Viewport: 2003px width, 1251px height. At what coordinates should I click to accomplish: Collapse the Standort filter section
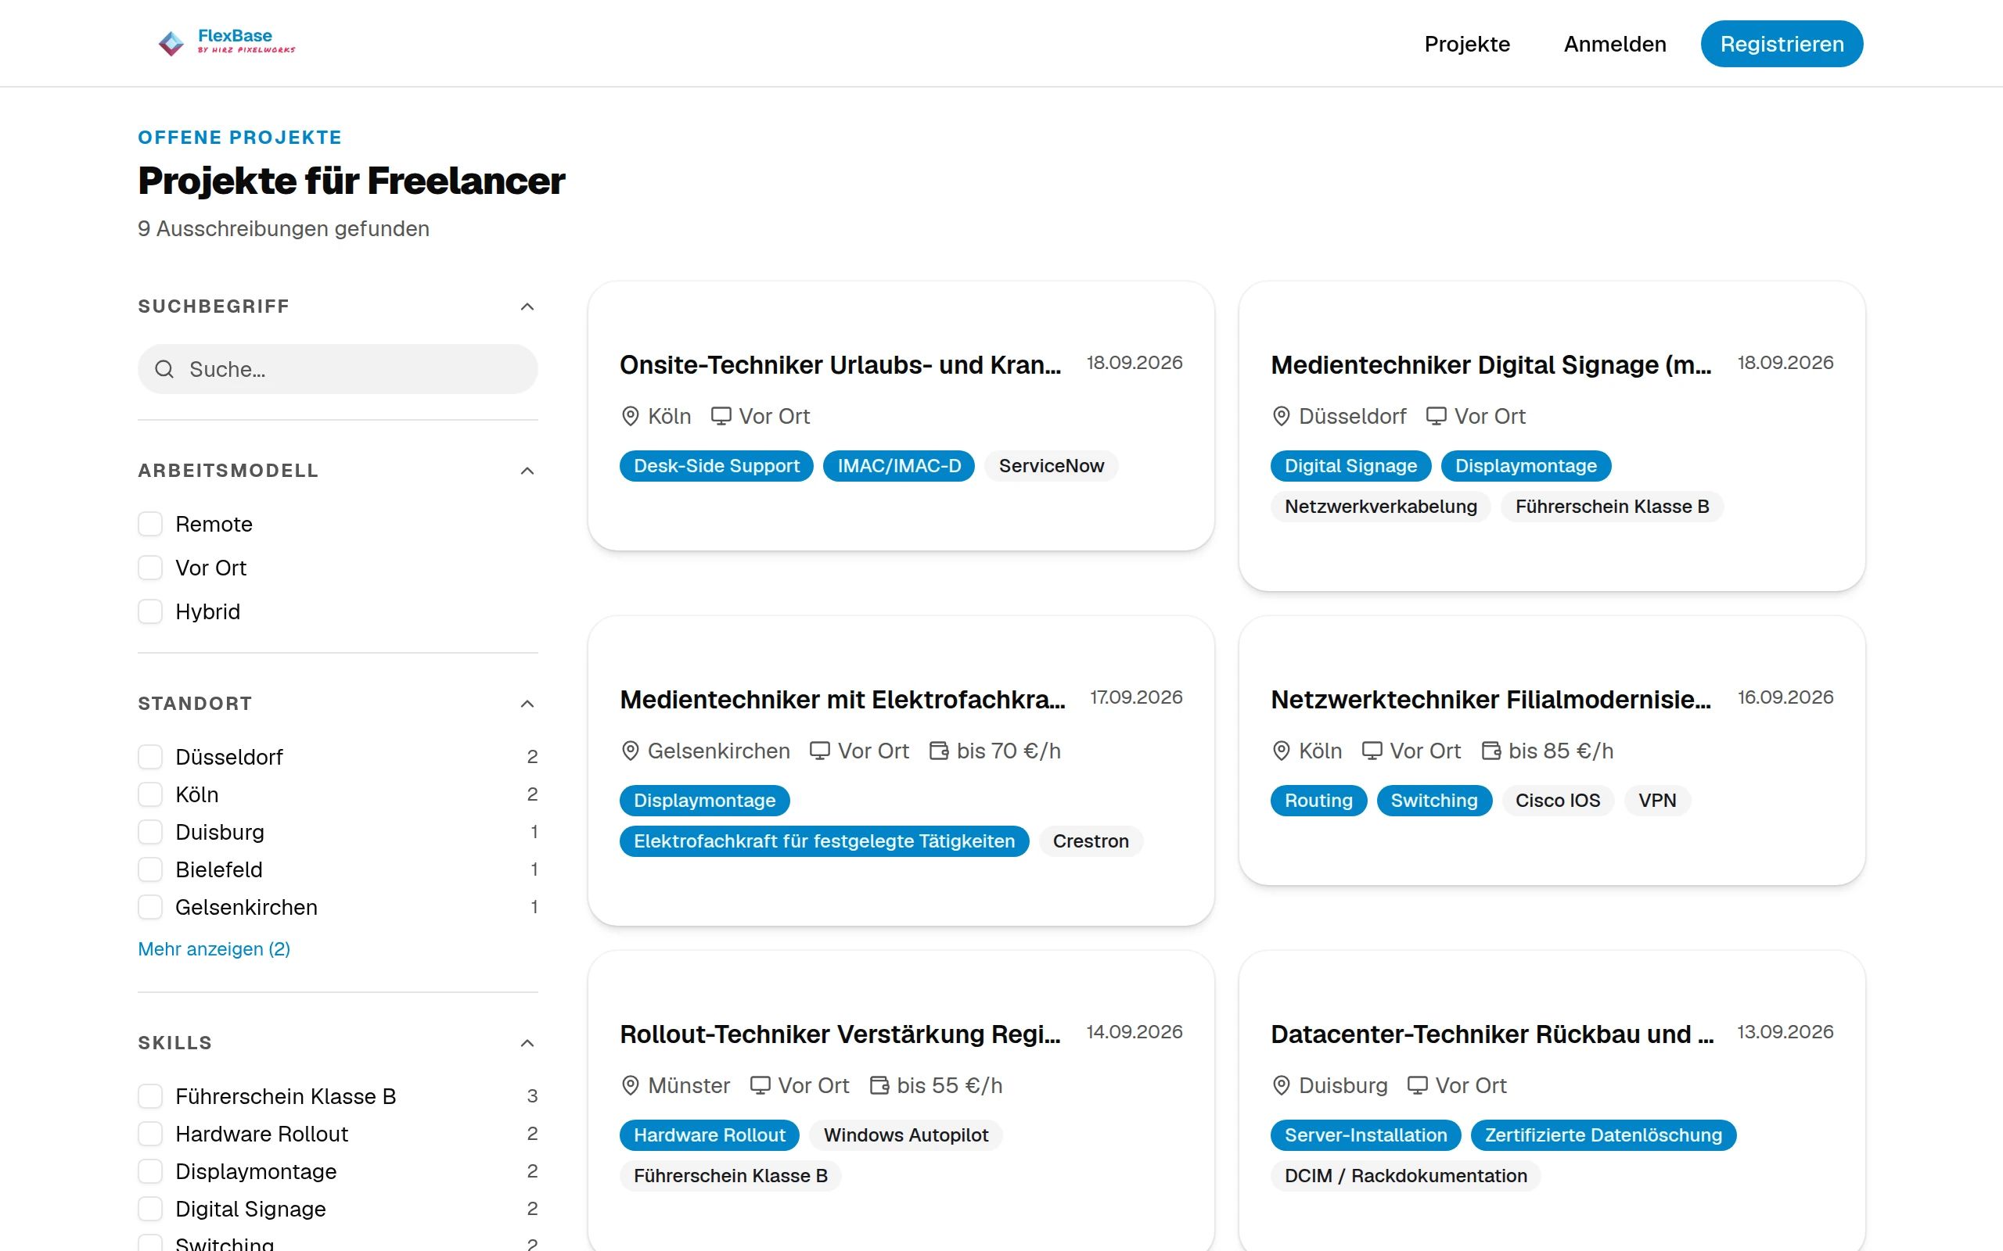coord(527,703)
